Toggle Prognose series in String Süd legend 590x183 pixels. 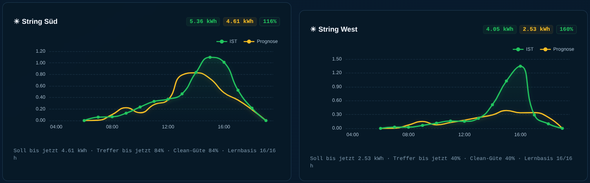coord(261,41)
